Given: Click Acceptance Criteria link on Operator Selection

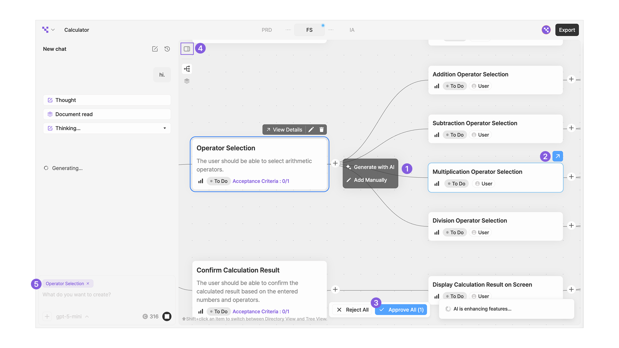Looking at the screenshot, I should pos(261,181).
